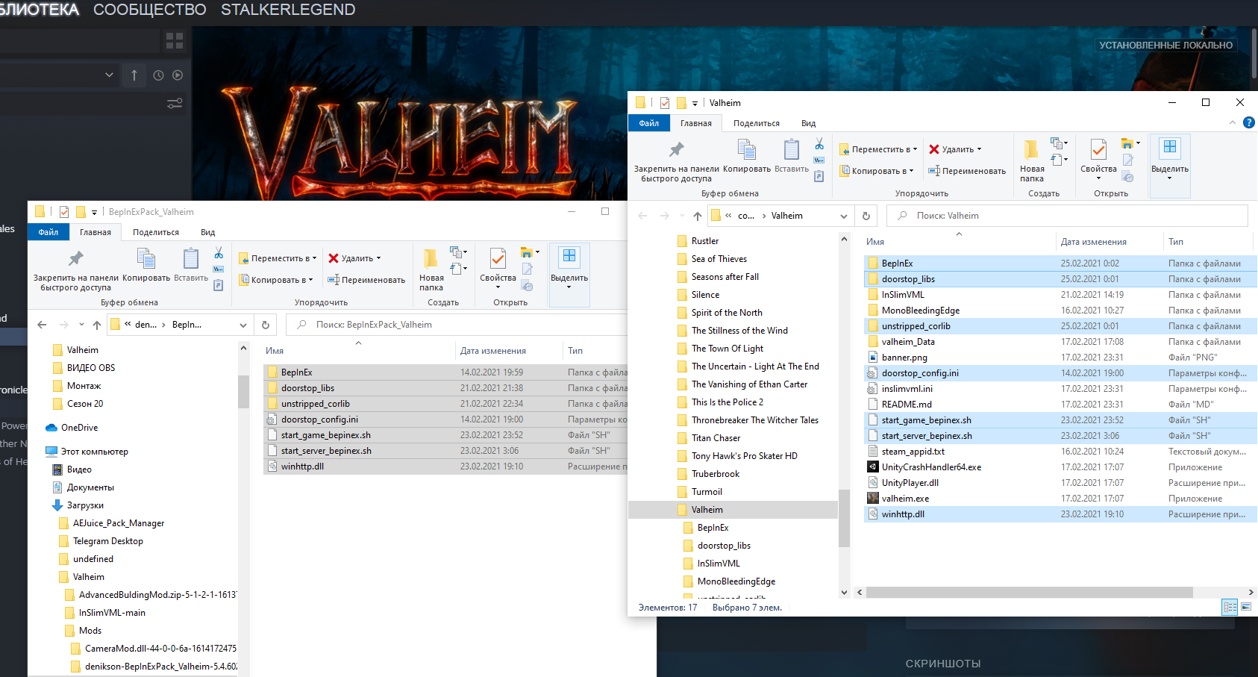Viewport: 1258px width, 677px height.
Task: Click the Cut scissors in BepInExPack_Valheim window
Action: (219, 253)
